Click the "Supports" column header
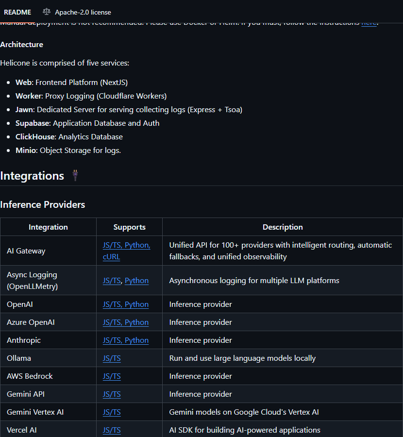403x437 pixels. (x=129, y=227)
